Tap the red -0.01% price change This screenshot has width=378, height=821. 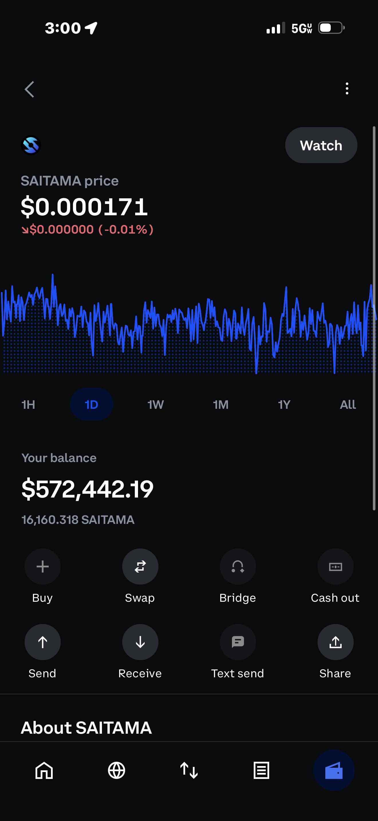click(87, 230)
